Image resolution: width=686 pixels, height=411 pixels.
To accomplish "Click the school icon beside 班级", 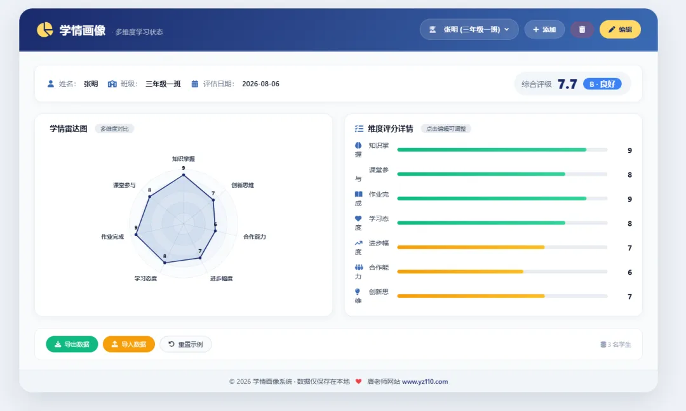I will 112,84.
